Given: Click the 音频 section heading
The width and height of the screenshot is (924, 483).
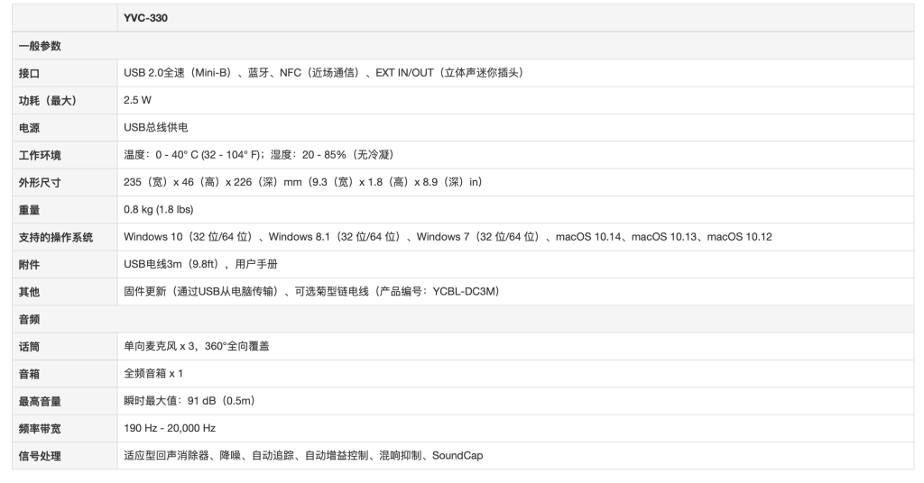Looking at the screenshot, I should (x=30, y=319).
